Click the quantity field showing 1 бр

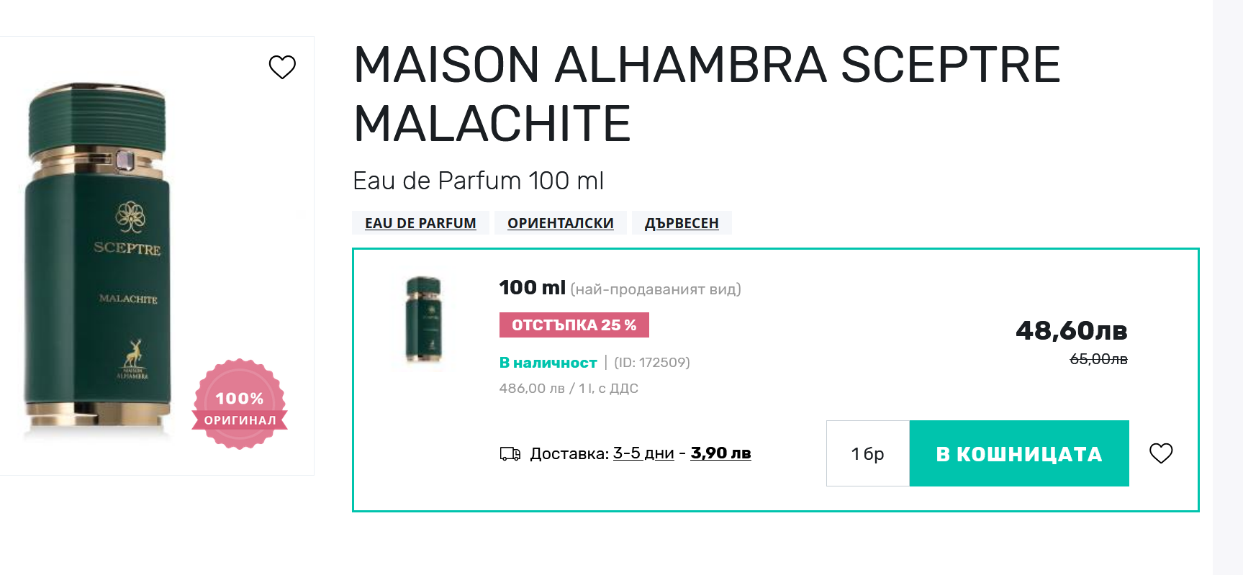(x=867, y=453)
